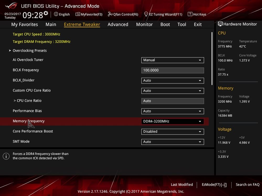Click CPU temperature value 42°C
262x196 pixels.
[x=242, y=46]
